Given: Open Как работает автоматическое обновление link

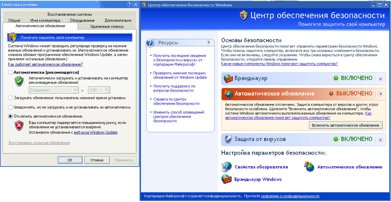Looking at the screenshot, I should (46, 64).
